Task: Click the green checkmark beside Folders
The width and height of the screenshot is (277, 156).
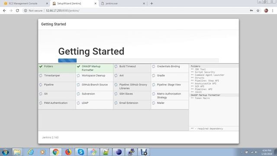Action: click(x=41, y=66)
